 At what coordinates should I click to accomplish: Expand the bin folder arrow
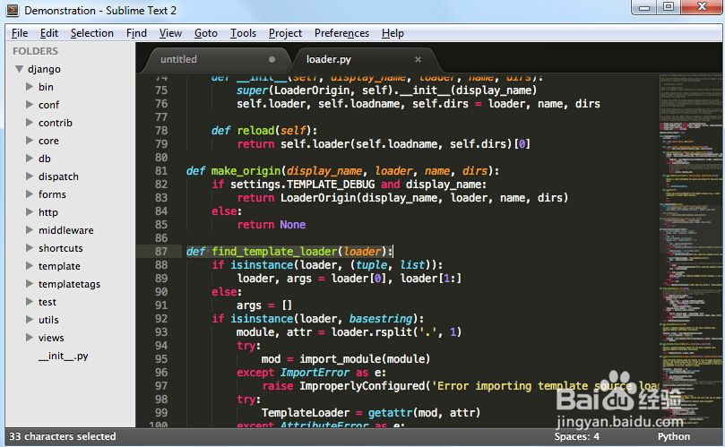click(30, 86)
